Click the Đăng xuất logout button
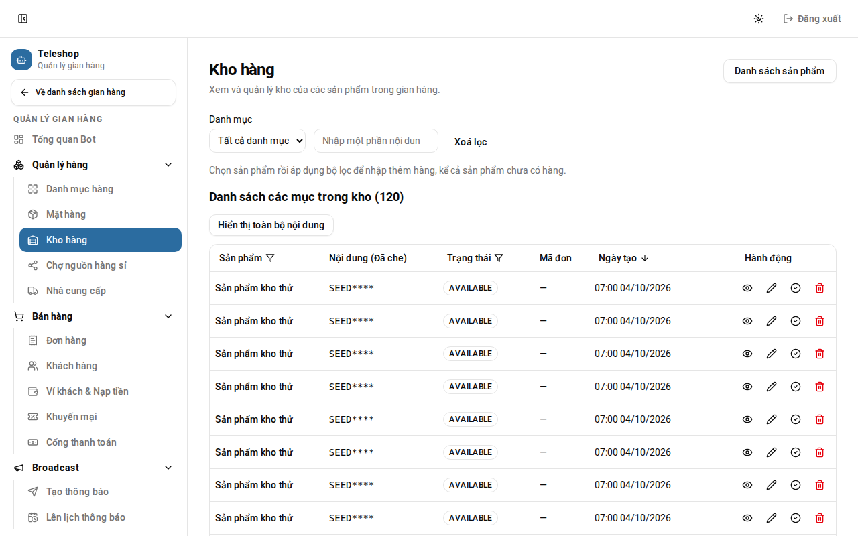 click(x=812, y=19)
